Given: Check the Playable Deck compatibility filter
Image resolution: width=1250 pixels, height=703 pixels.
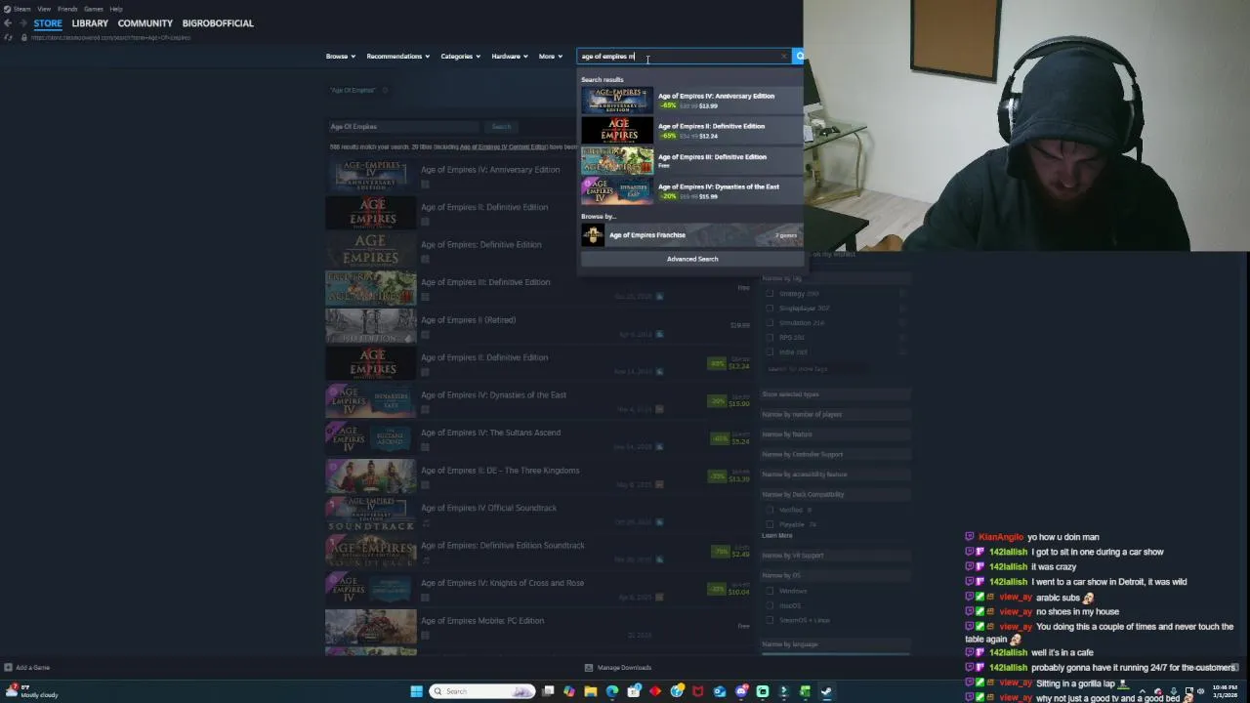Looking at the screenshot, I should pyautogui.click(x=770, y=524).
